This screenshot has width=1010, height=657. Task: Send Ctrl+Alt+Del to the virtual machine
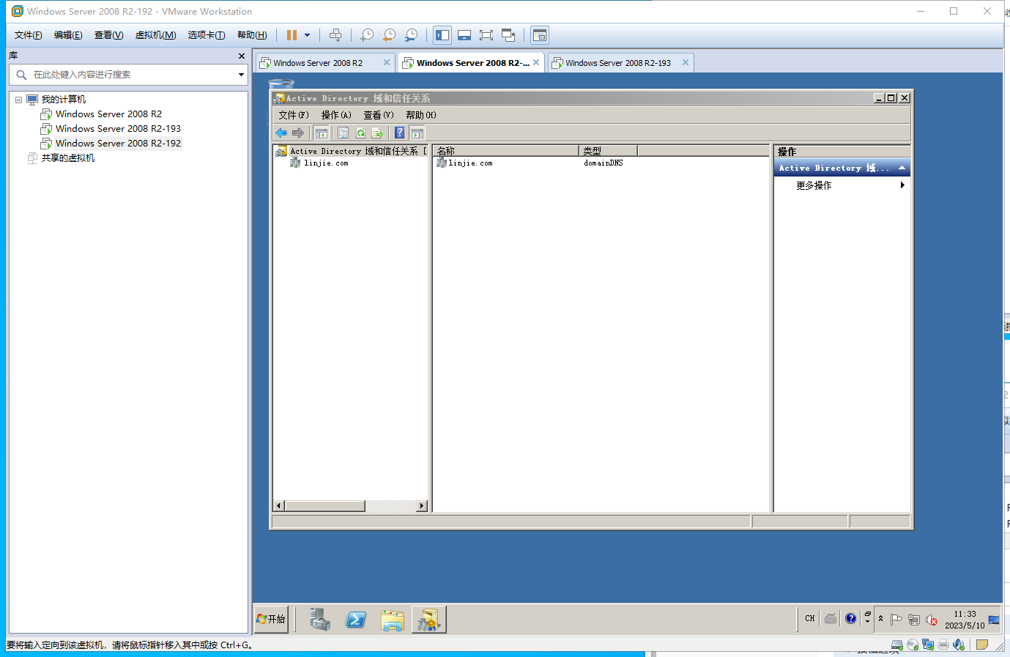pos(335,35)
